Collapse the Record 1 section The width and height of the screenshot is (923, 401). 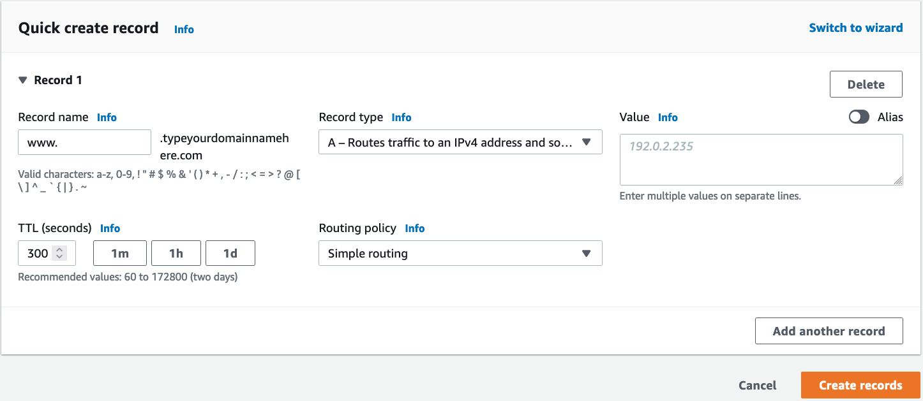click(23, 80)
